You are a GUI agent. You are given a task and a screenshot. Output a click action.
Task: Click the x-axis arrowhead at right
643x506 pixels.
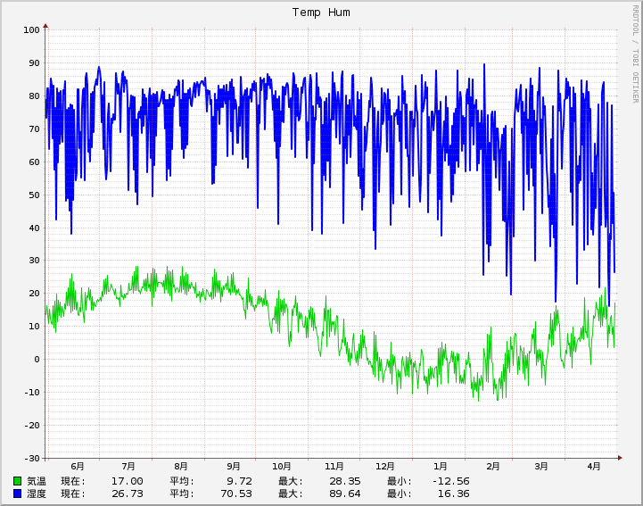click(x=620, y=458)
